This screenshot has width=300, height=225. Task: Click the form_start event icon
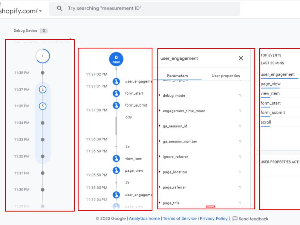coord(116,93)
